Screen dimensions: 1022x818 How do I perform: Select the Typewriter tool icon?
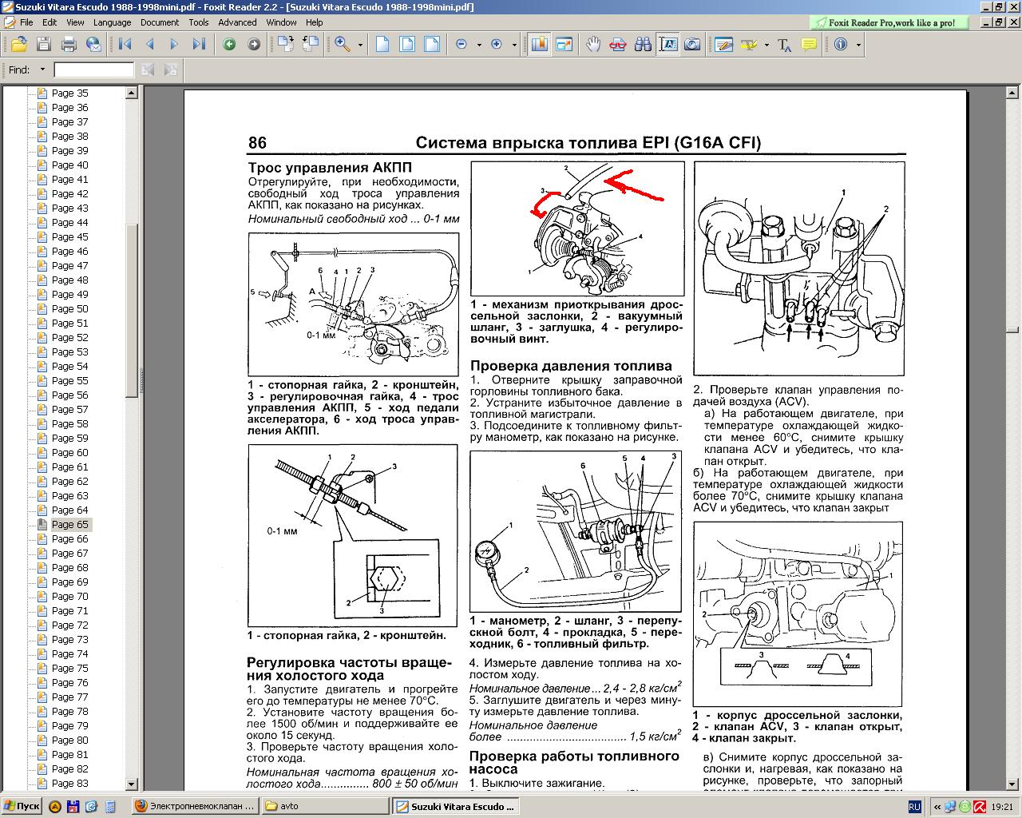(784, 45)
